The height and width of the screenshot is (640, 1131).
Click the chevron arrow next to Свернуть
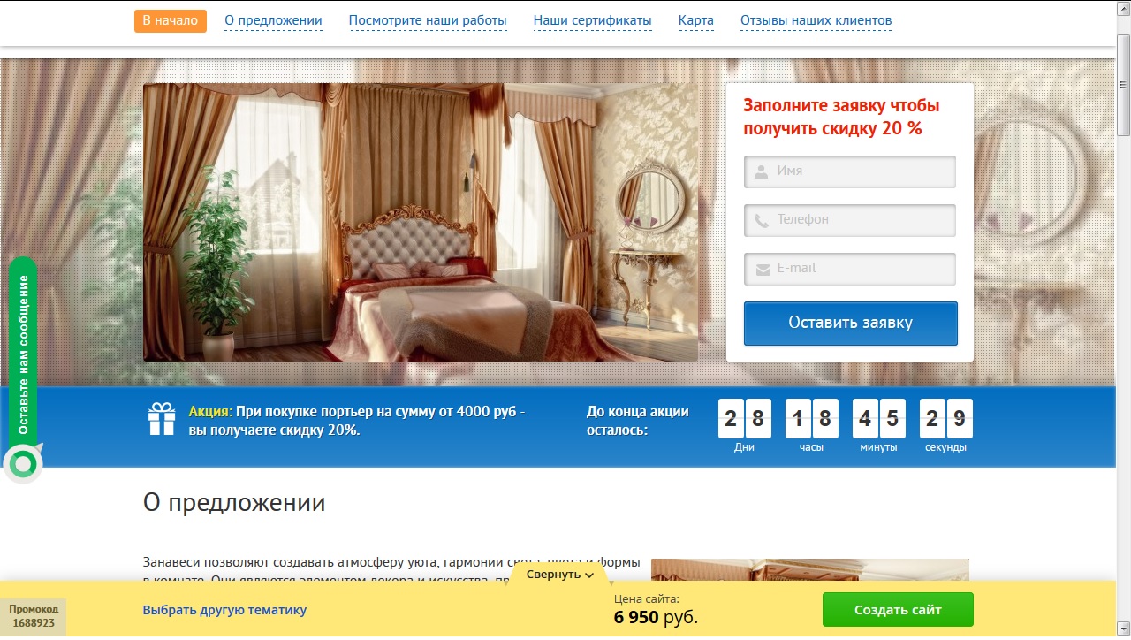point(589,575)
